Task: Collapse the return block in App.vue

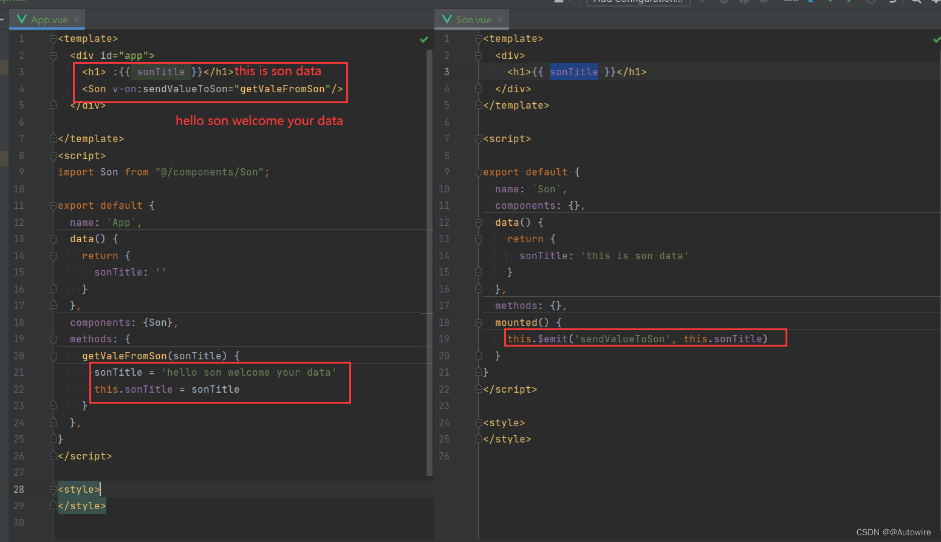Action: [x=53, y=256]
